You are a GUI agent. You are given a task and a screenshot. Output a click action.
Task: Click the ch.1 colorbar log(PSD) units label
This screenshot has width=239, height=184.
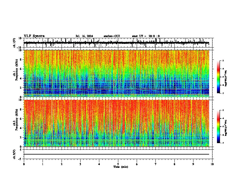point(226,78)
